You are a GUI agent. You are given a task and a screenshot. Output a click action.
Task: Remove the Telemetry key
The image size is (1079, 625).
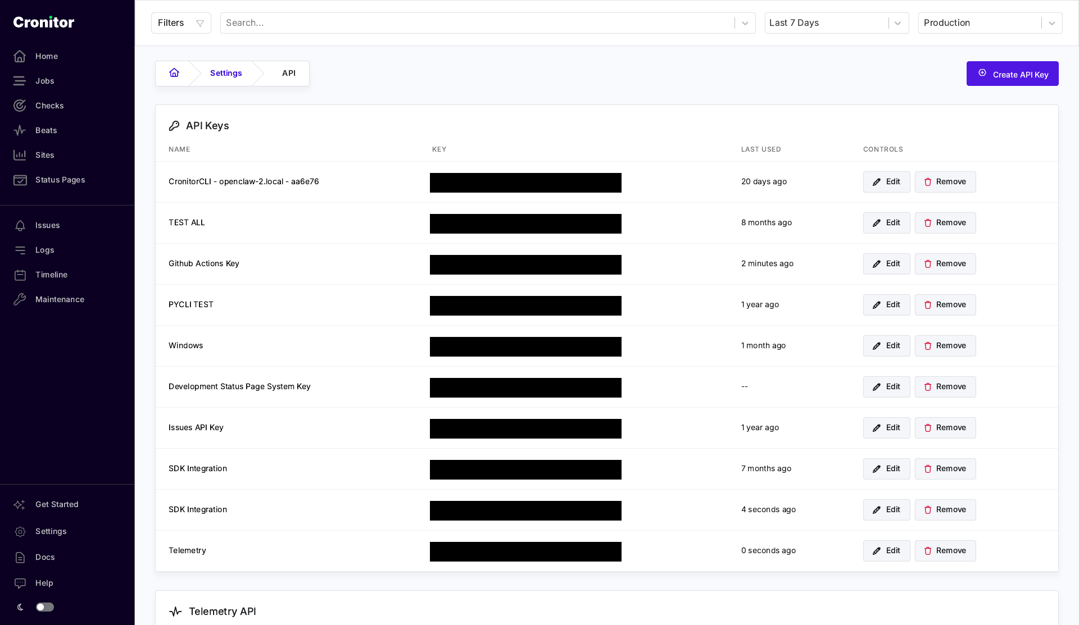tap(945, 551)
